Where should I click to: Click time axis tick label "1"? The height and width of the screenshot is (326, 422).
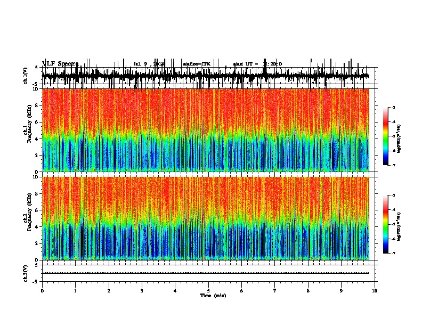(75, 291)
